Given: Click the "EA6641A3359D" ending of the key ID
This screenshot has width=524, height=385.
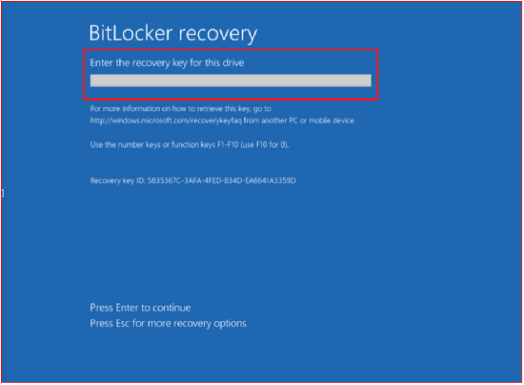Looking at the screenshot, I should (x=273, y=181).
